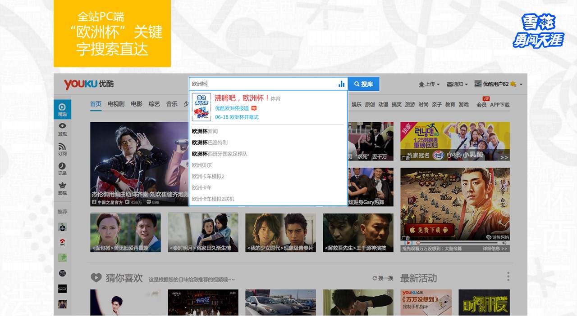Open the 会员 VIP link

pos(481,105)
